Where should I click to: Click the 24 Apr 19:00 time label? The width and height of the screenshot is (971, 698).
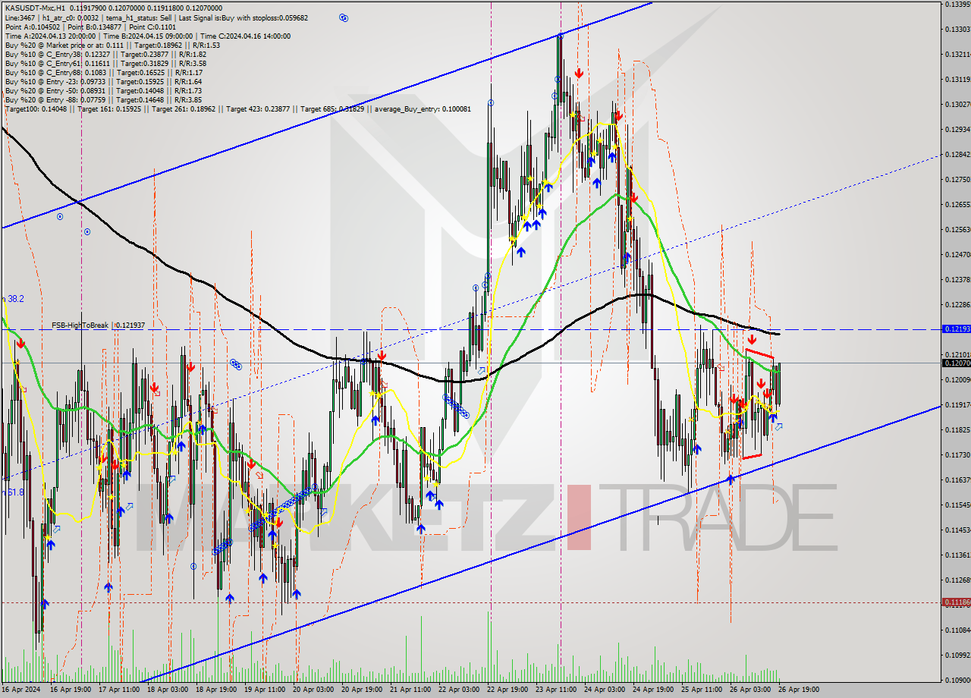tap(652, 690)
